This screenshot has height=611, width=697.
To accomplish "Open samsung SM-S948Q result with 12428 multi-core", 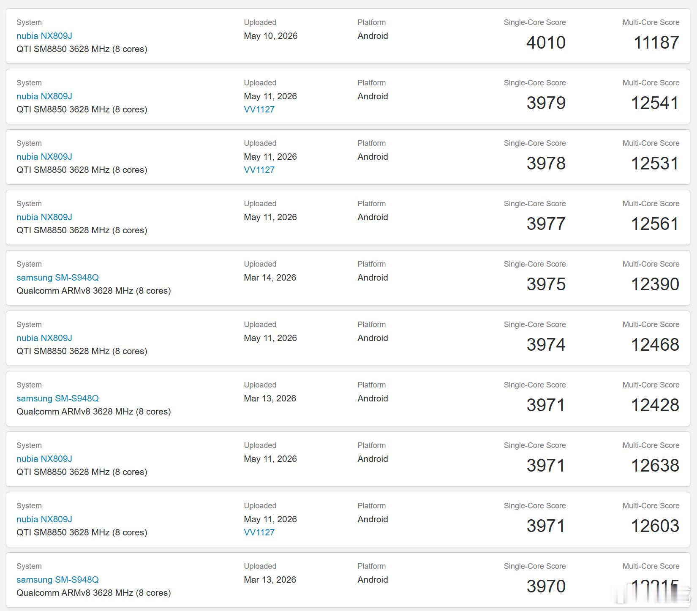I will (x=57, y=398).
